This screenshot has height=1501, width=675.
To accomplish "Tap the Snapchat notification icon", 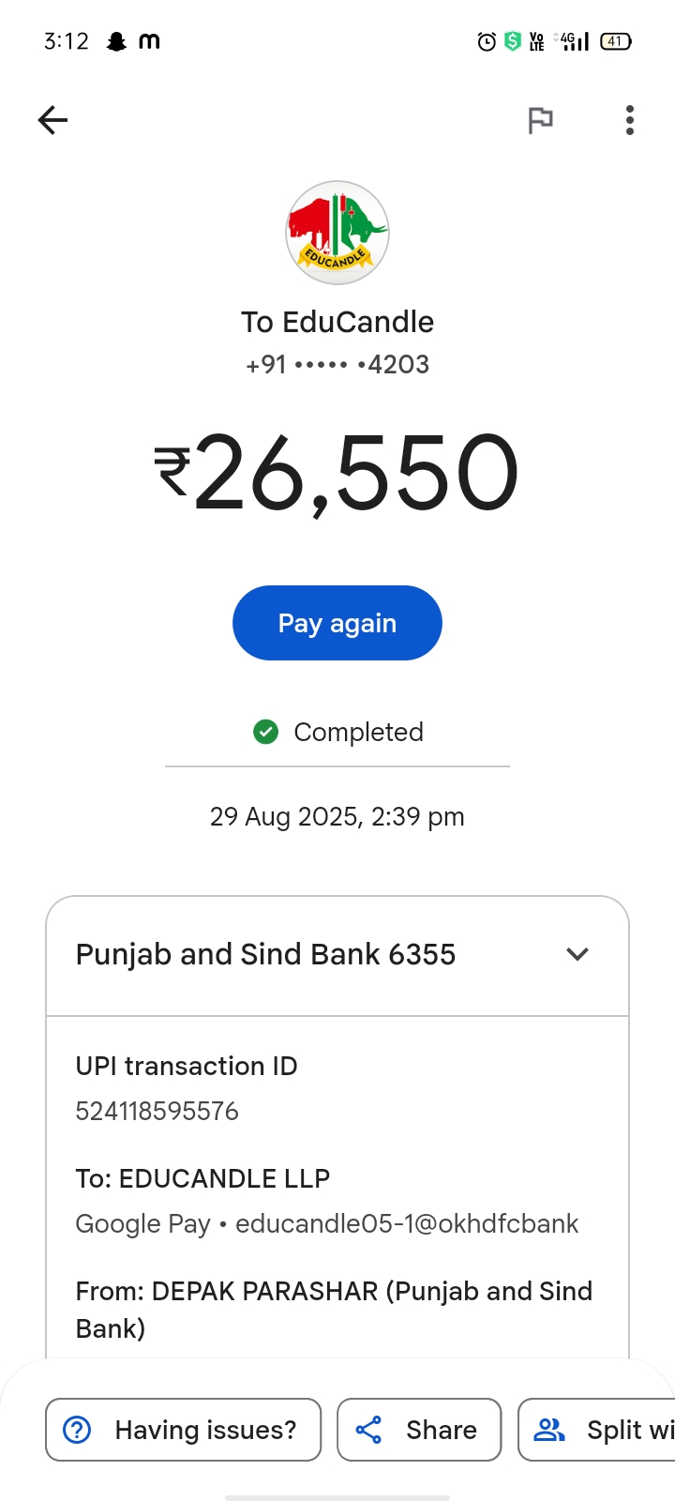I will 116,41.
